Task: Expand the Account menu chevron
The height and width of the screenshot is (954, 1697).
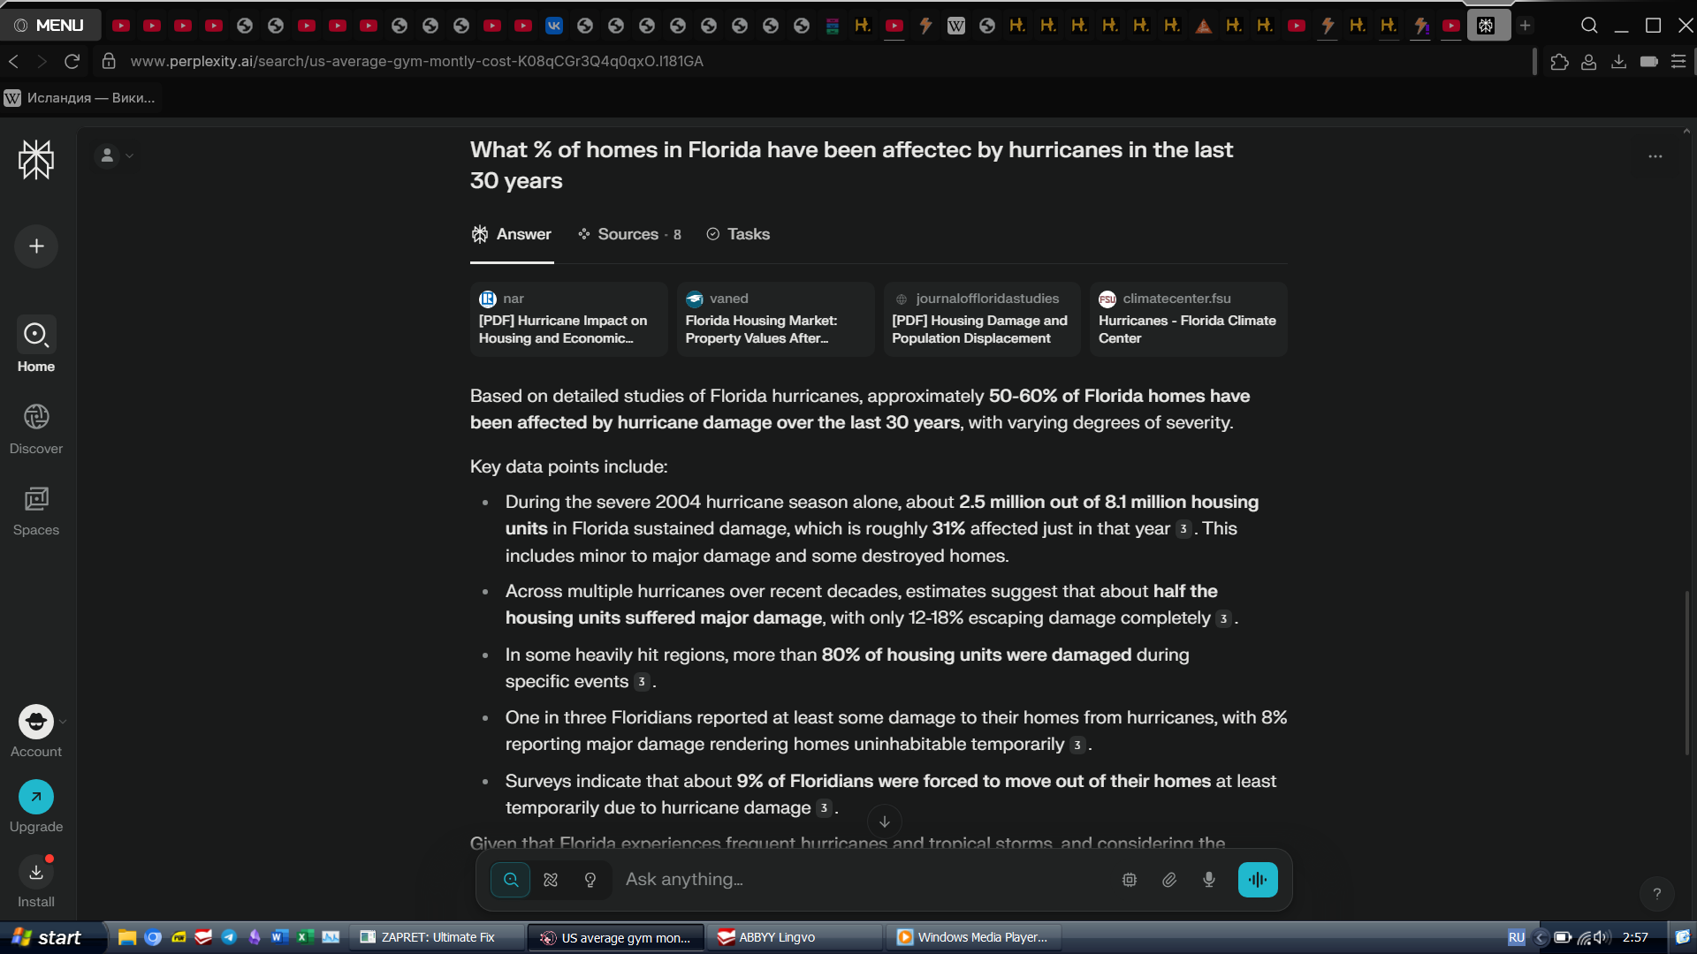Action: click(63, 722)
